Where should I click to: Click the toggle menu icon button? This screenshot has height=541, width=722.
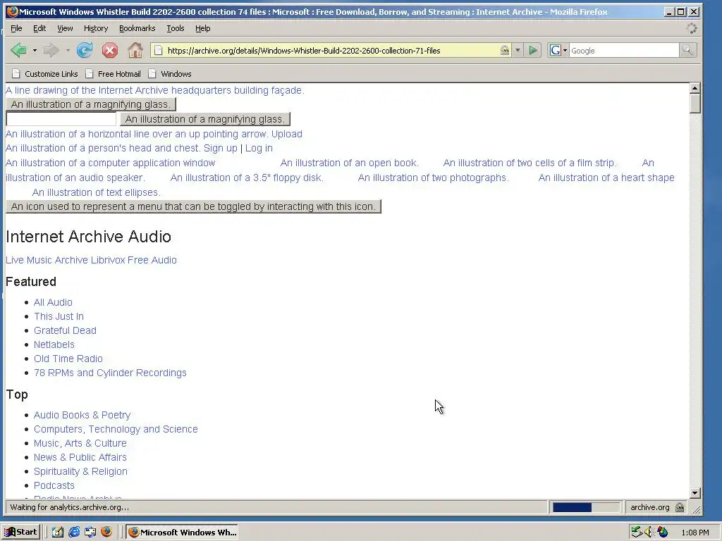(x=193, y=206)
